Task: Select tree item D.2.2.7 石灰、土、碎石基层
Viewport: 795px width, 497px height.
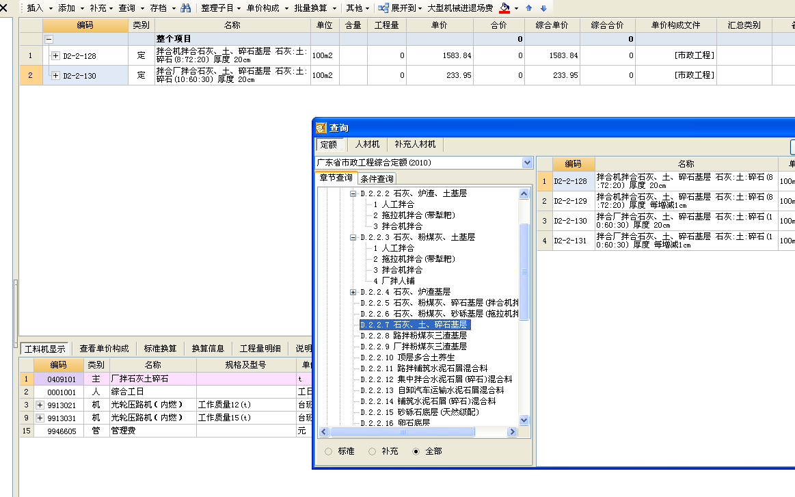Action: click(414, 325)
